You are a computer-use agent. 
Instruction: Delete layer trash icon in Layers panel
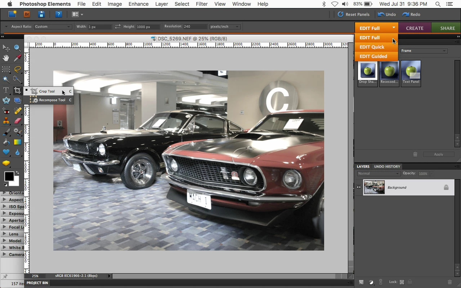(x=449, y=282)
